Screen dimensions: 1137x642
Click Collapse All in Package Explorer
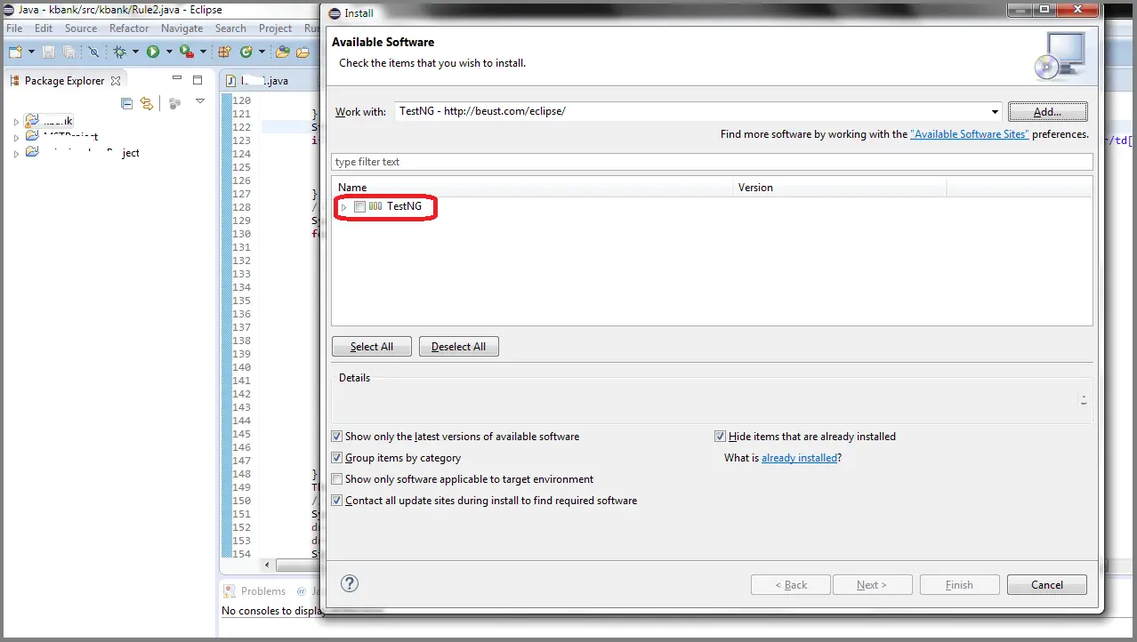(x=126, y=103)
